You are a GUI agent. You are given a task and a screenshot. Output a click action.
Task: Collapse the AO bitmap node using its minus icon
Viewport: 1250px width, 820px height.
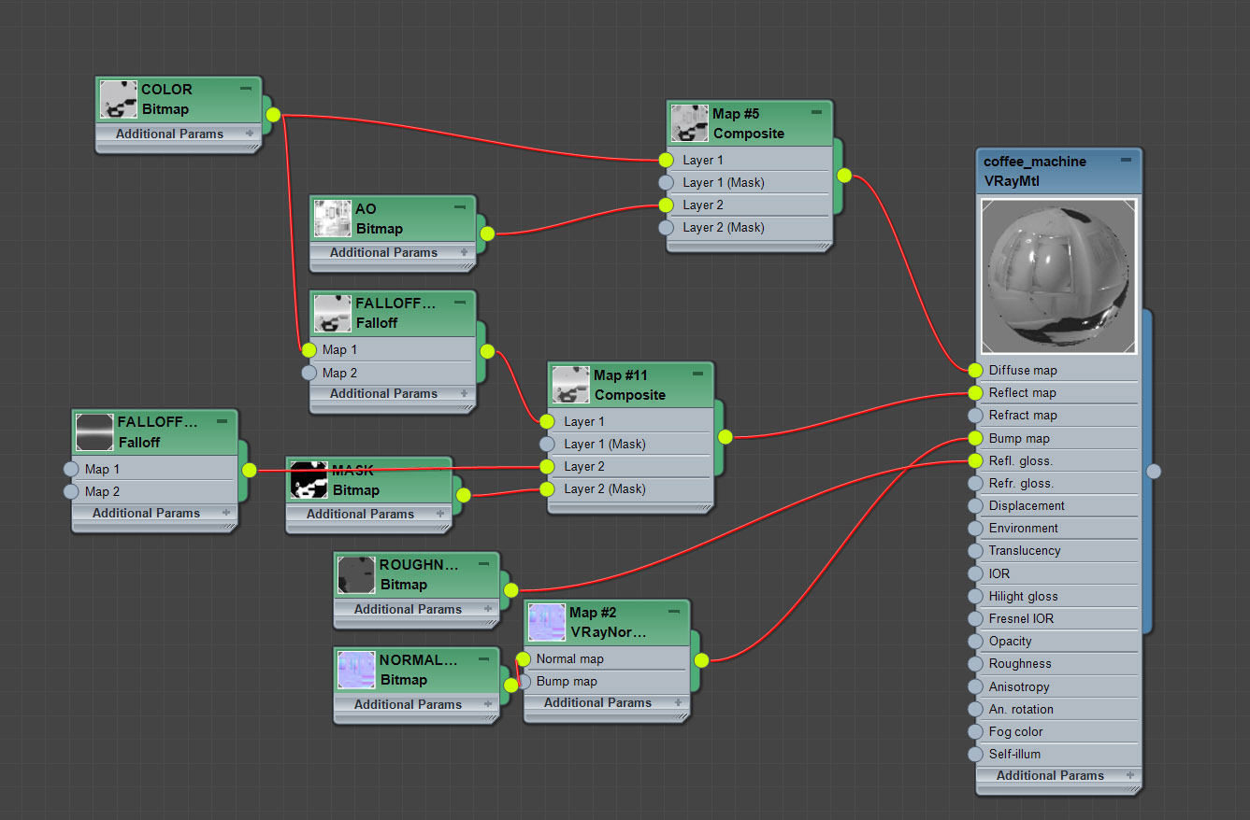point(459,207)
